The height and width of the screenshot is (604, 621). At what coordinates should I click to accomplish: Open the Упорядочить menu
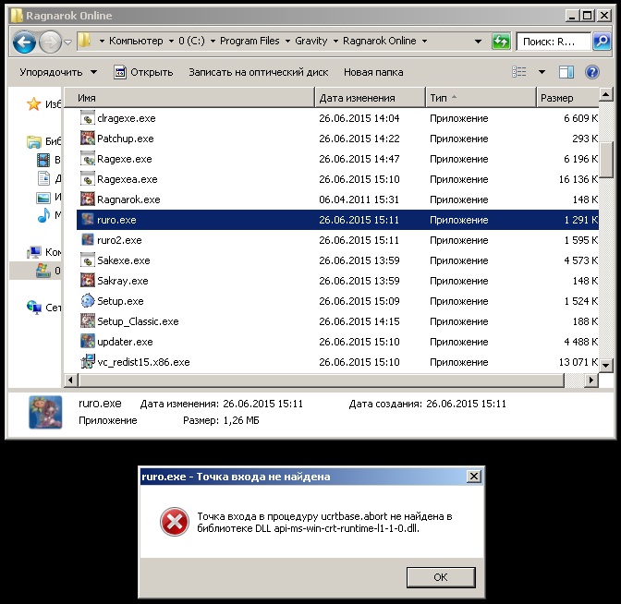pyautogui.click(x=58, y=72)
